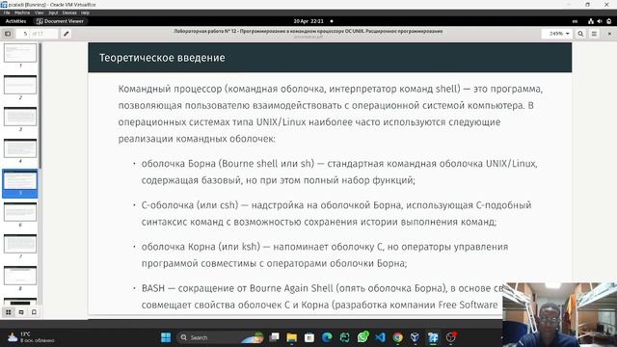The height and width of the screenshot is (347, 617).
Task: Select page 8 thumbnail
Action: [20, 276]
